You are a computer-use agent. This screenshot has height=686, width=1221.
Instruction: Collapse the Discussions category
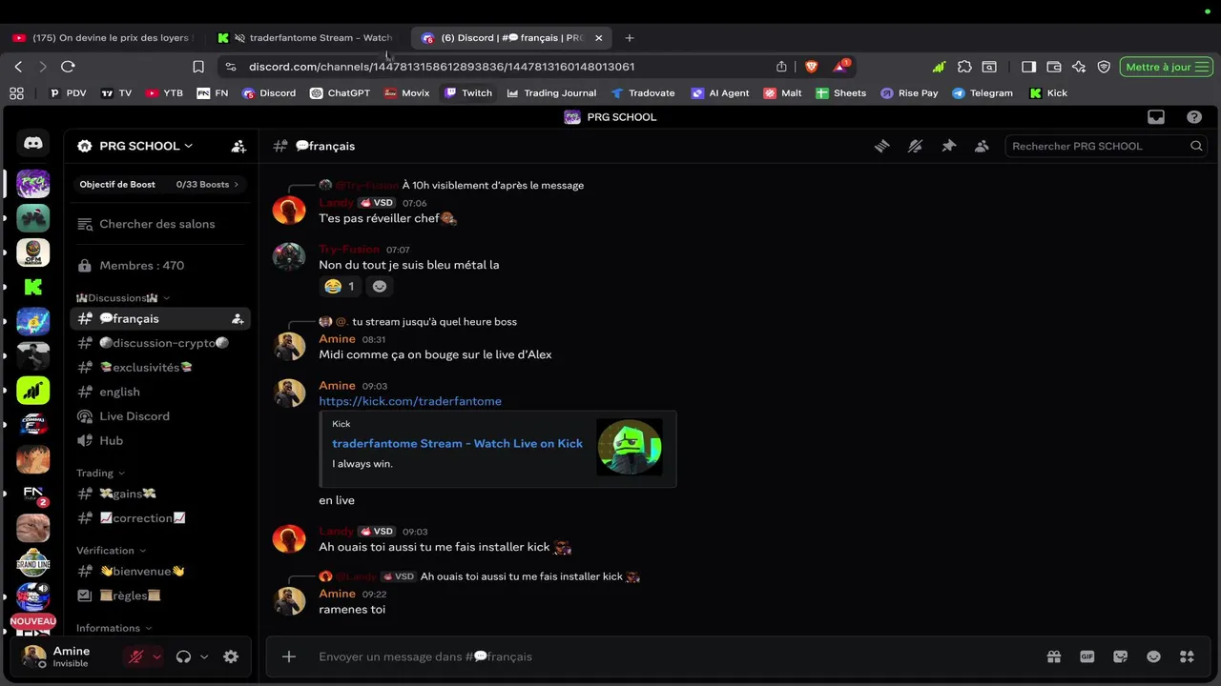(x=123, y=298)
